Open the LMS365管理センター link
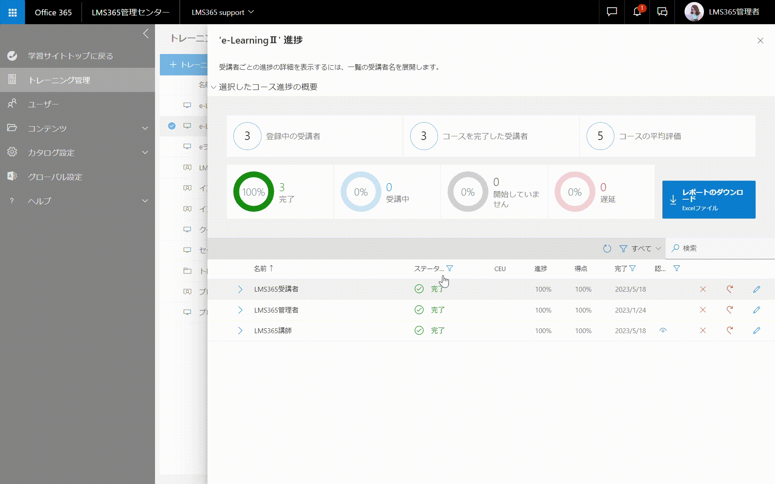775x484 pixels. 130,12
